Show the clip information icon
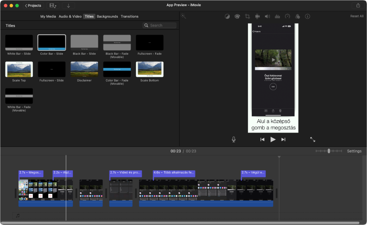 coord(308,17)
